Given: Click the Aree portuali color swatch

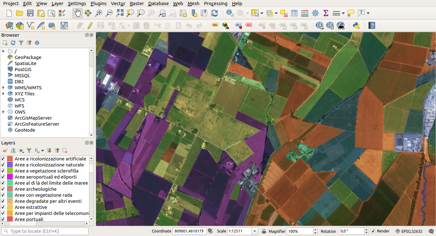Looking at the screenshot, I should pos(10,219).
